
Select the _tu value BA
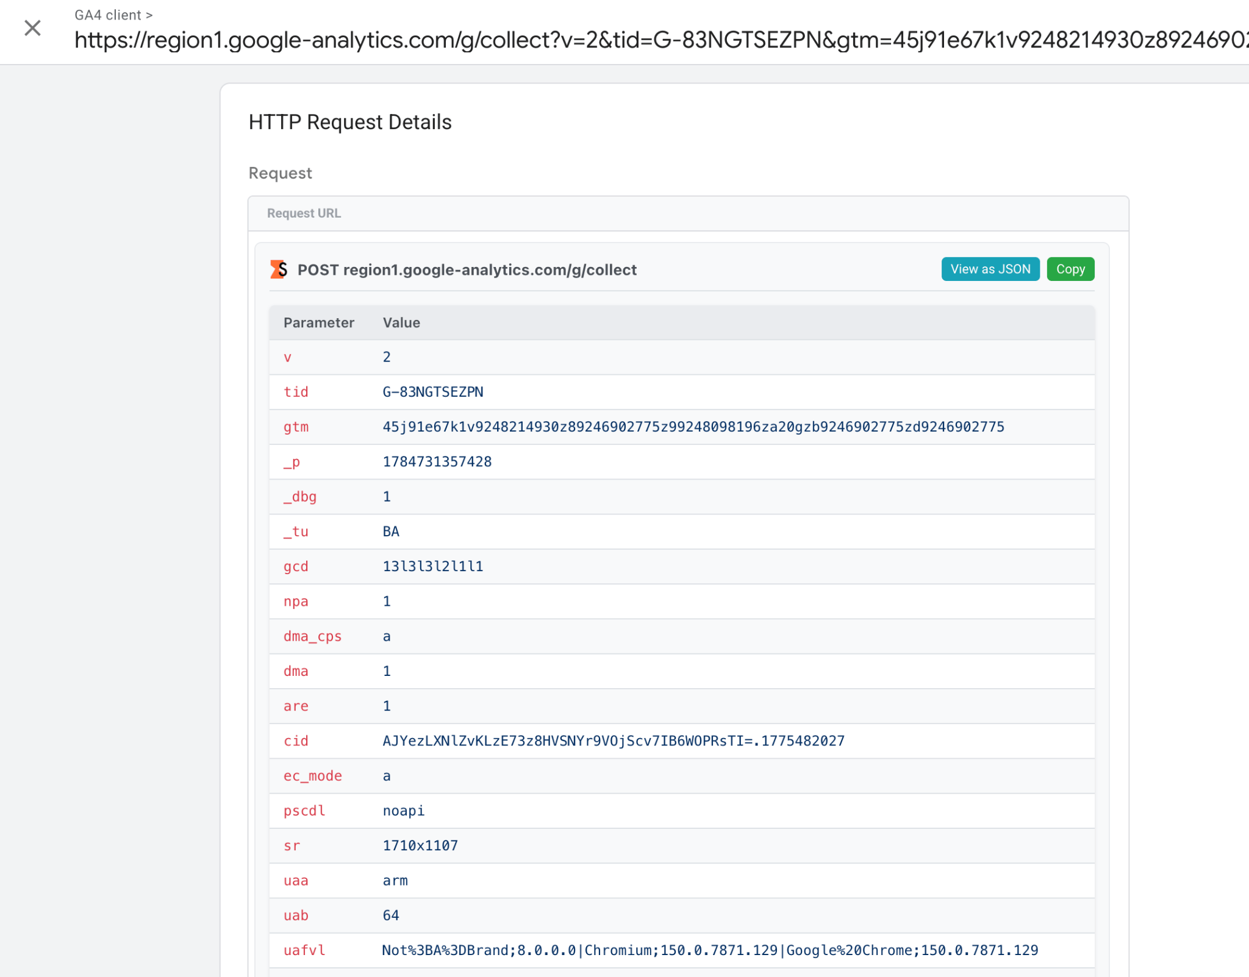(x=391, y=531)
